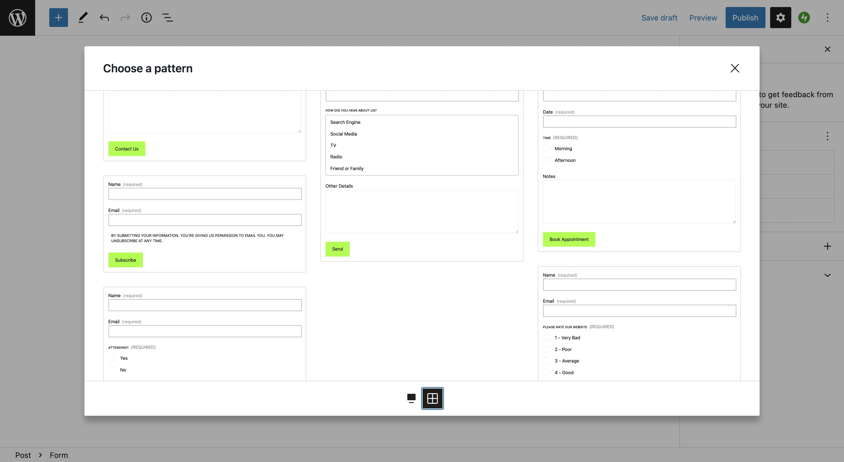
Task: Select the Tools pencil icon
Action: point(83,18)
